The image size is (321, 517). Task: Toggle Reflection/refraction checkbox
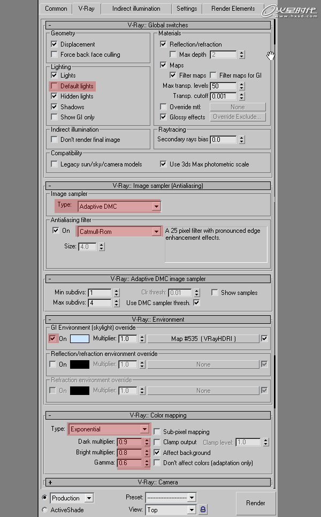pos(163,44)
